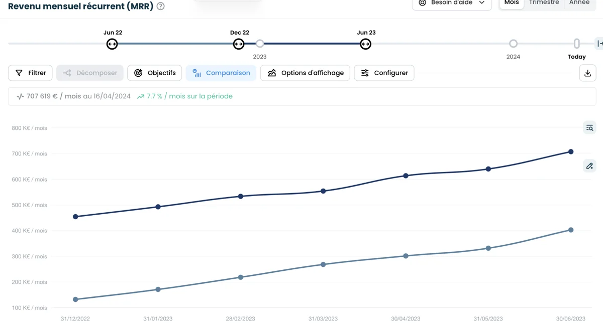Click the Today marker on timeline
603x333 pixels.
pos(577,44)
